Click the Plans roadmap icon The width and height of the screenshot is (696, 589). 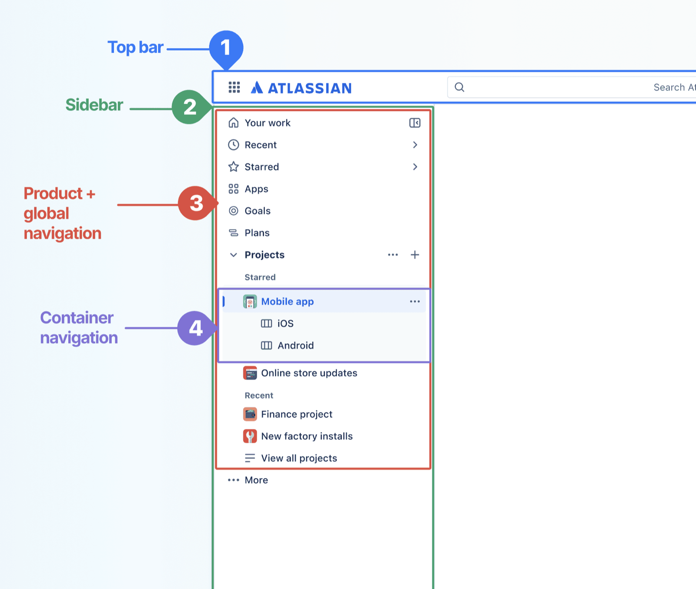[x=234, y=233]
